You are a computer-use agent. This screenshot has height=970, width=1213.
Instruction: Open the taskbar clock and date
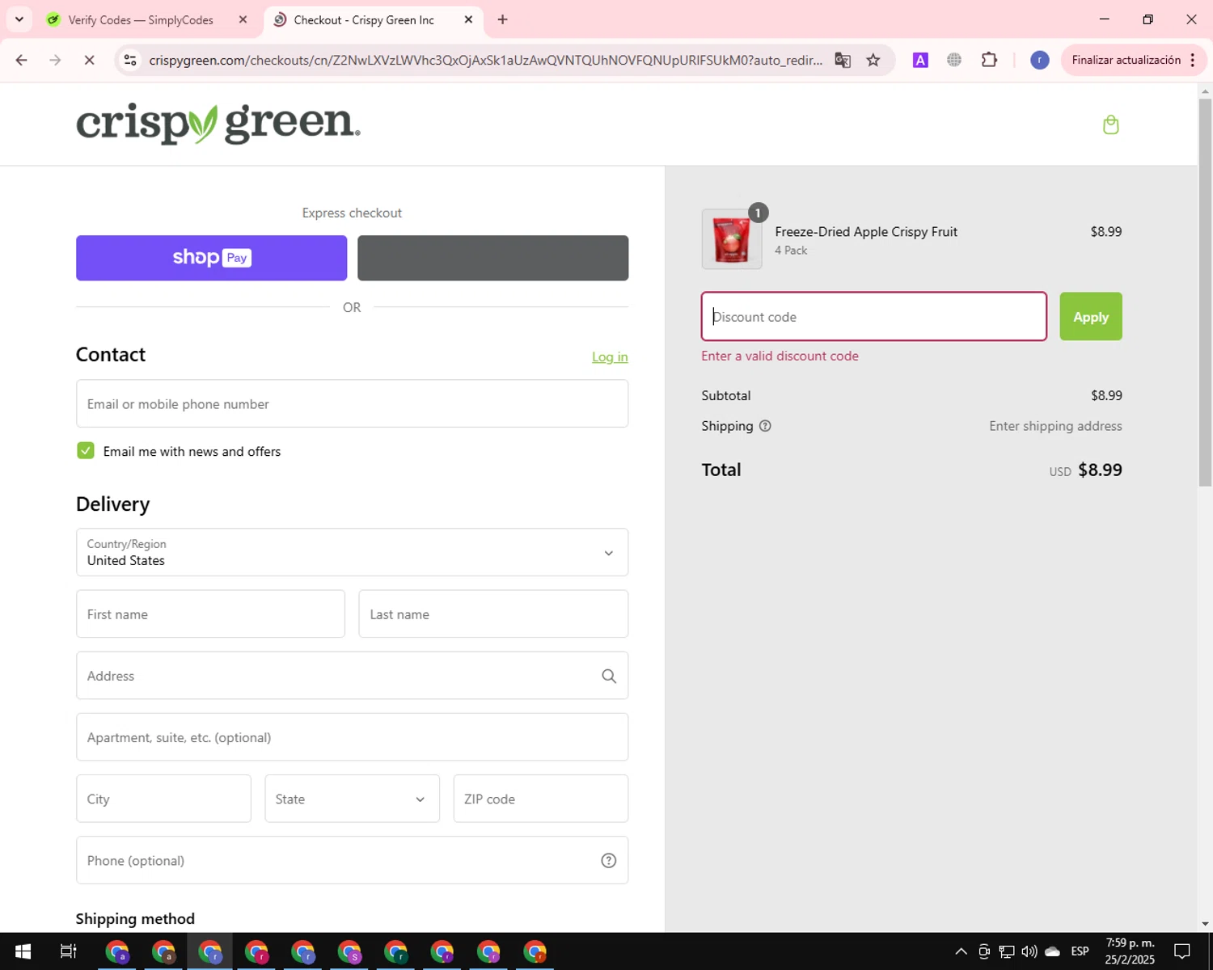[1130, 951]
